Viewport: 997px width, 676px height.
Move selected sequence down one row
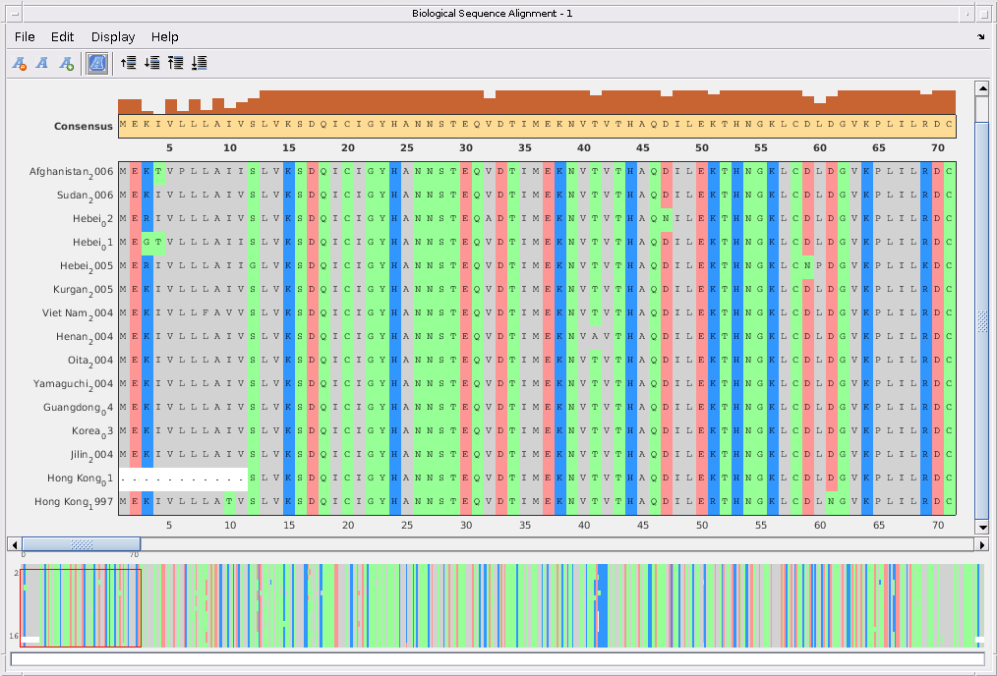[x=152, y=63]
